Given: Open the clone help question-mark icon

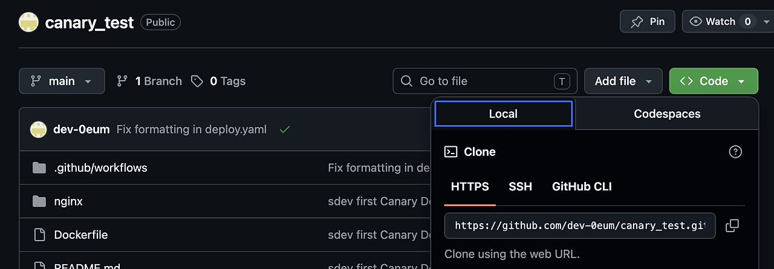Looking at the screenshot, I should (735, 152).
